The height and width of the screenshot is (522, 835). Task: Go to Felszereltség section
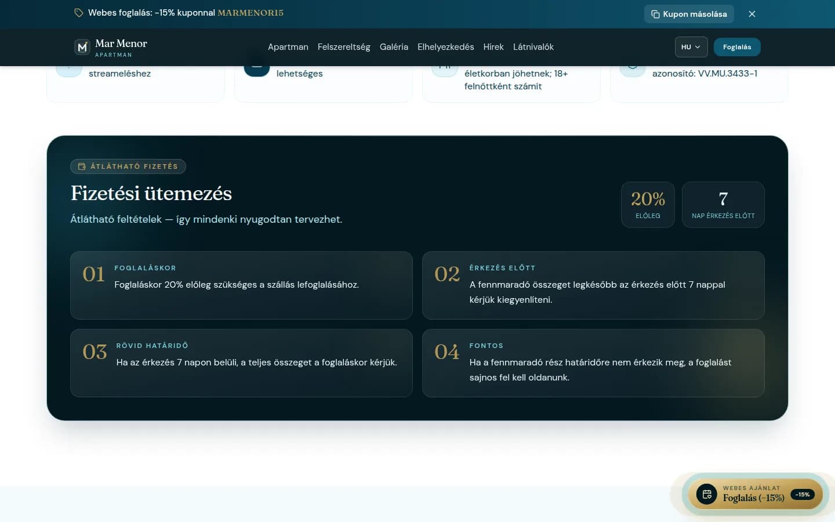(x=344, y=47)
